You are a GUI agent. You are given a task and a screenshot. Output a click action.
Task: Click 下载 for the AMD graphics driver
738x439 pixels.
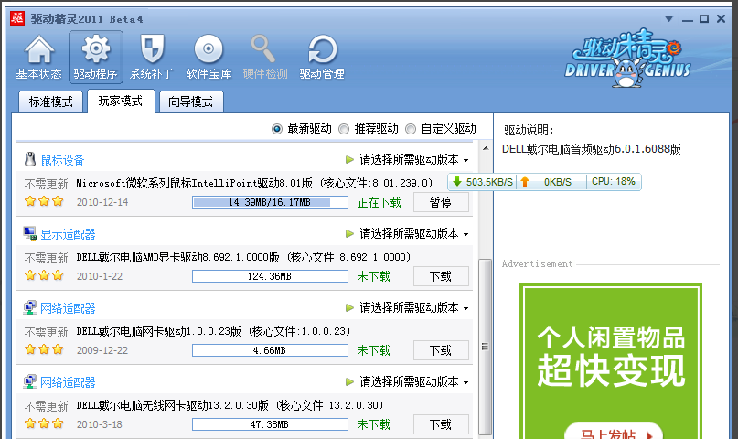441,276
